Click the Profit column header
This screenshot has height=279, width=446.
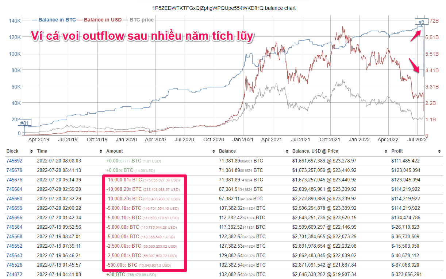[x=397, y=151]
